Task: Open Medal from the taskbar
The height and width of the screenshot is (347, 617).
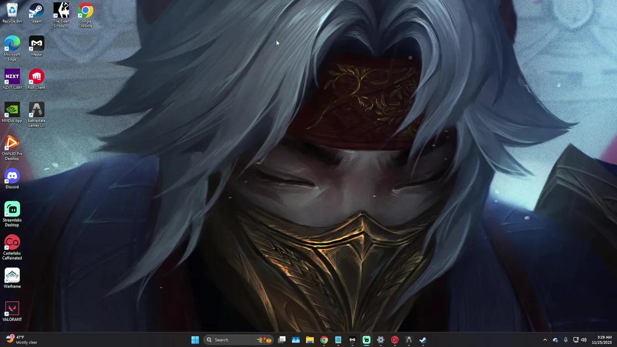Action: pos(352,340)
